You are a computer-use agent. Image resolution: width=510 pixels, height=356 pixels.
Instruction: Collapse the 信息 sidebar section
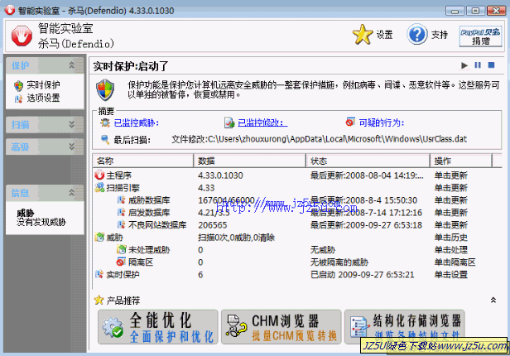point(71,192)
